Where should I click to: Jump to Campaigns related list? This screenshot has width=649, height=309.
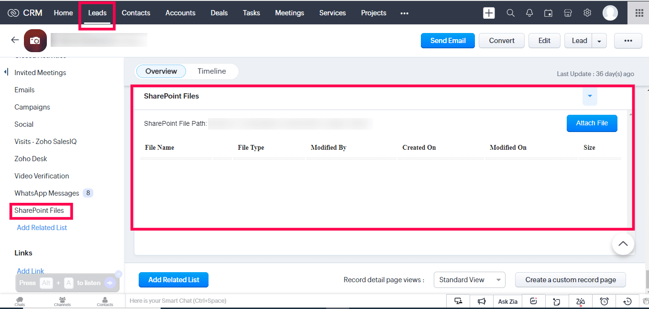click(32, 107)
